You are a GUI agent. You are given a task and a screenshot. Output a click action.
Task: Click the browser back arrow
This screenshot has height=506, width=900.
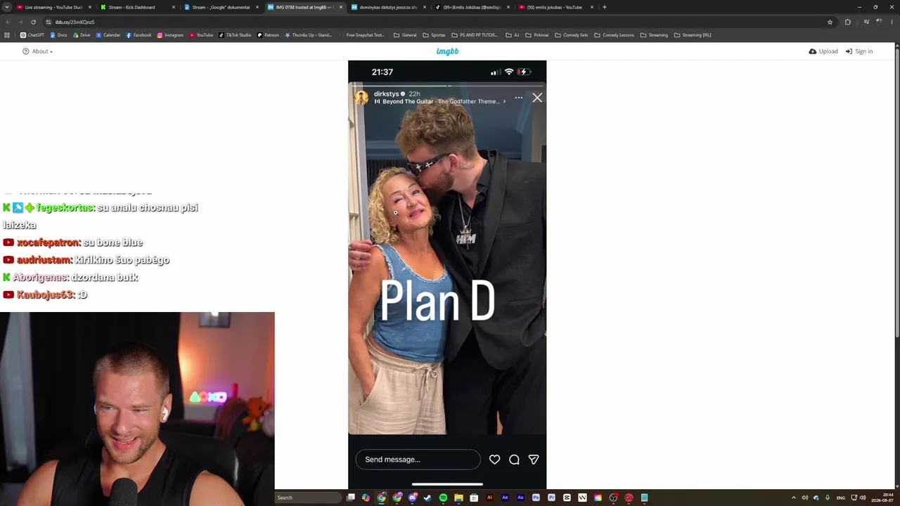point(8,22)
